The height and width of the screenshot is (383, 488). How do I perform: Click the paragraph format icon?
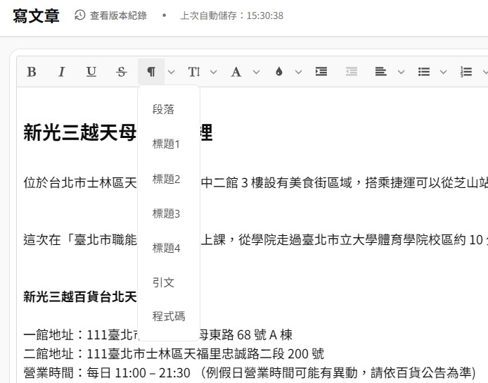tap(151, 72)
